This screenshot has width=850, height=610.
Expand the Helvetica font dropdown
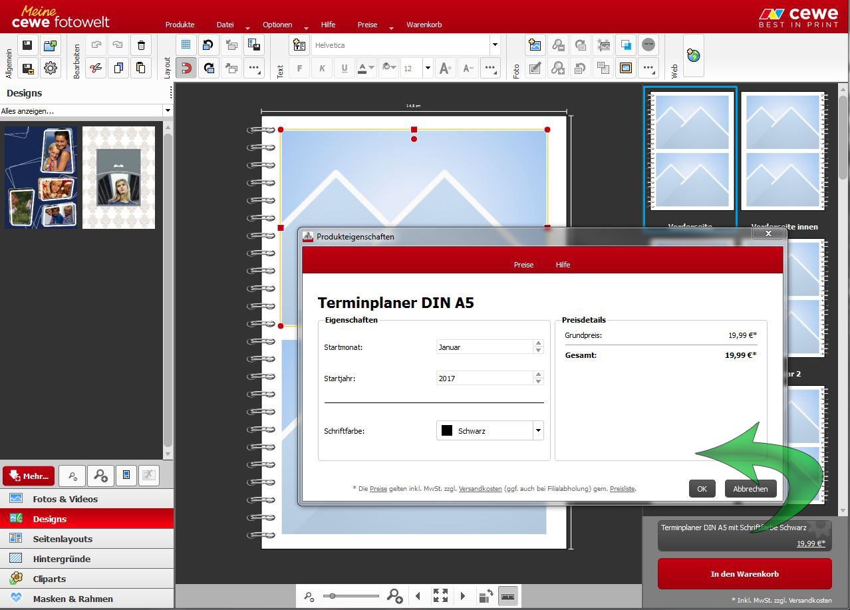tap(494, 45)
